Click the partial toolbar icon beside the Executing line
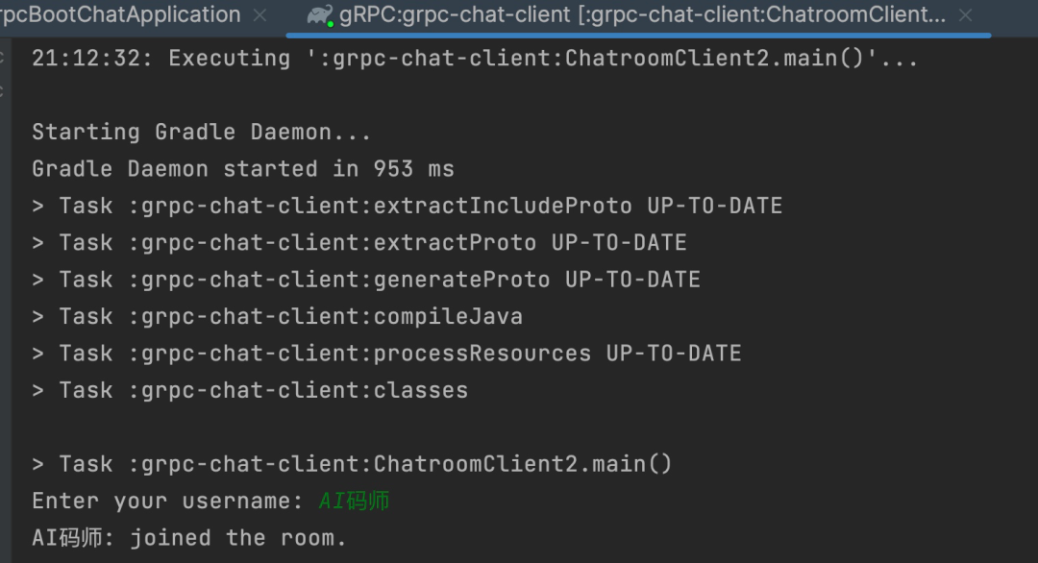1038x563 pixels. (x=2, y=59)
